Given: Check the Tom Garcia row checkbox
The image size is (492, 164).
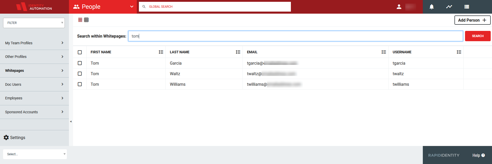Looking at the screenshot, I should click(80, 63).
